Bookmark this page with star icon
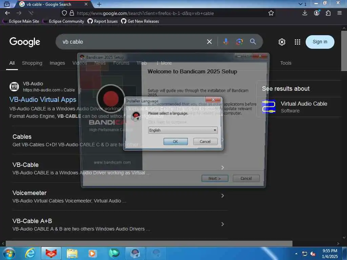Screen dimensions: 347x260 pos(271,13)
